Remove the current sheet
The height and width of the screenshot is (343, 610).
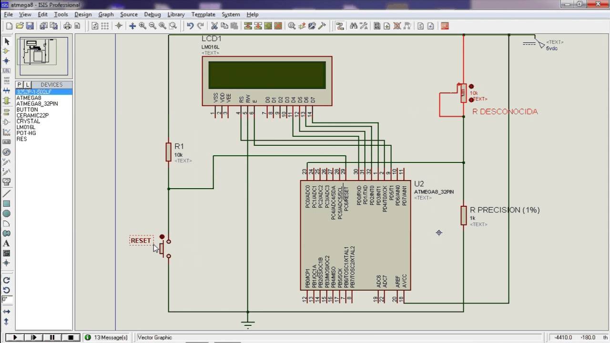pyautogui.click(x=397, y=26)
